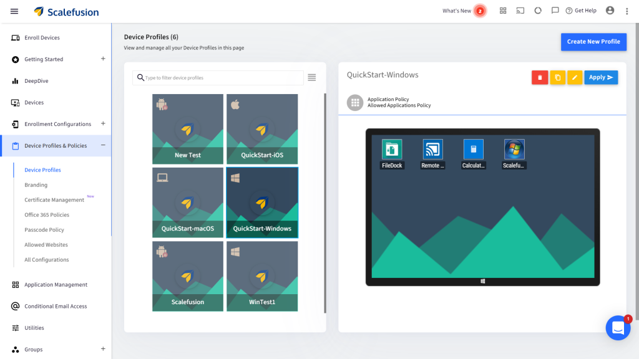This screenshot has width=639, height=359.
Task: Click the Conditional Email Access at-sign icon
Action: (16, 306)
